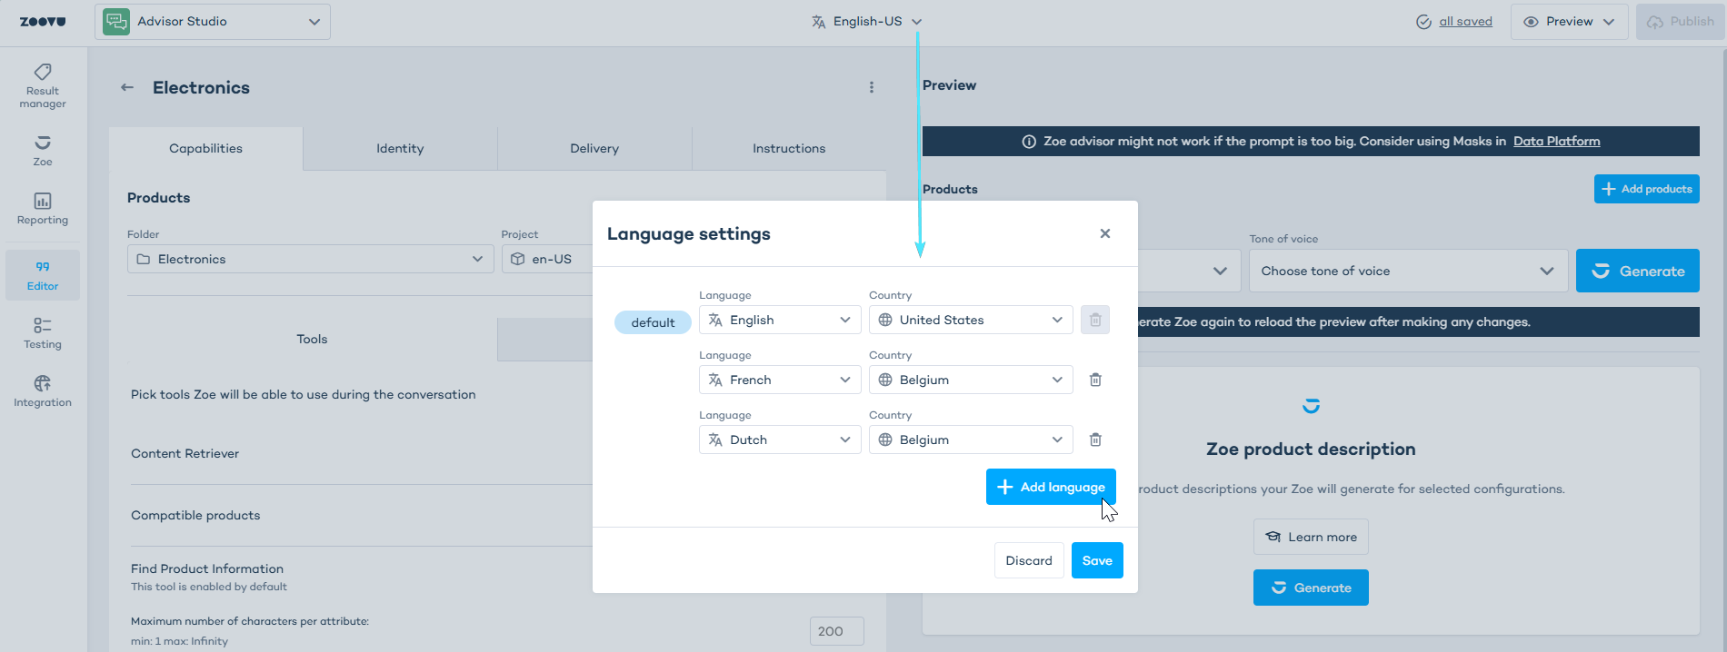Click the Zoe logo icon in the preview card
This screenshot has height=652, width=1727.
click(x=1311, y=406)
